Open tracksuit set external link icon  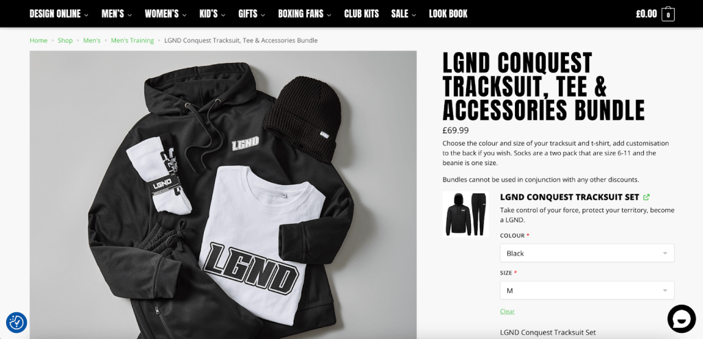646,197
